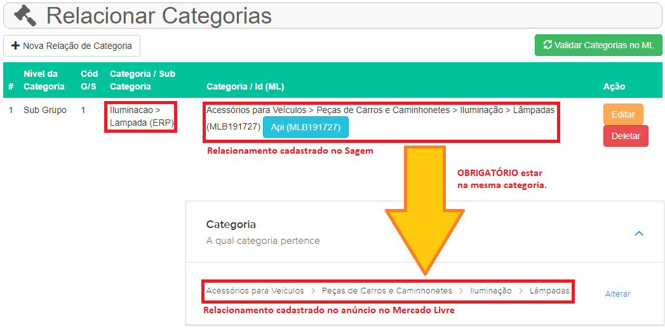665x329 pixels.
Task: Click Nova Relação de Categoria button
Action: [72, 46]
